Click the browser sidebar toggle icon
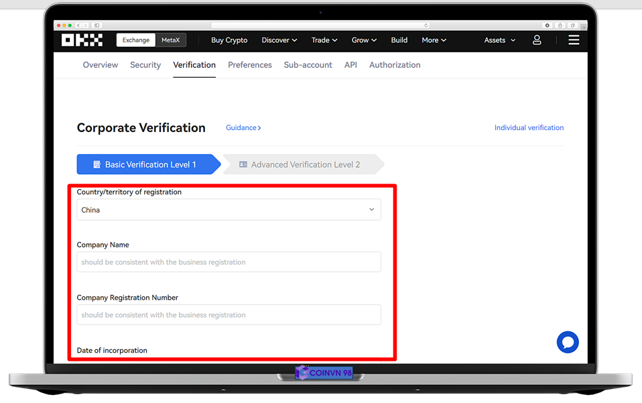 point(97,25)
